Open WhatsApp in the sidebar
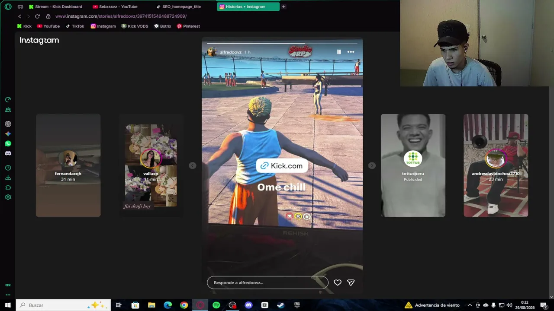 coord(8,143)
